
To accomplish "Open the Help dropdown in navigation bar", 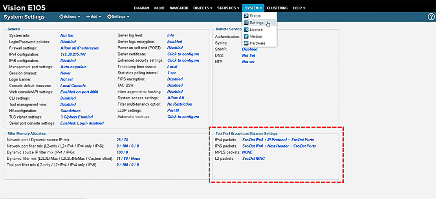I will [x=299, y=8].
